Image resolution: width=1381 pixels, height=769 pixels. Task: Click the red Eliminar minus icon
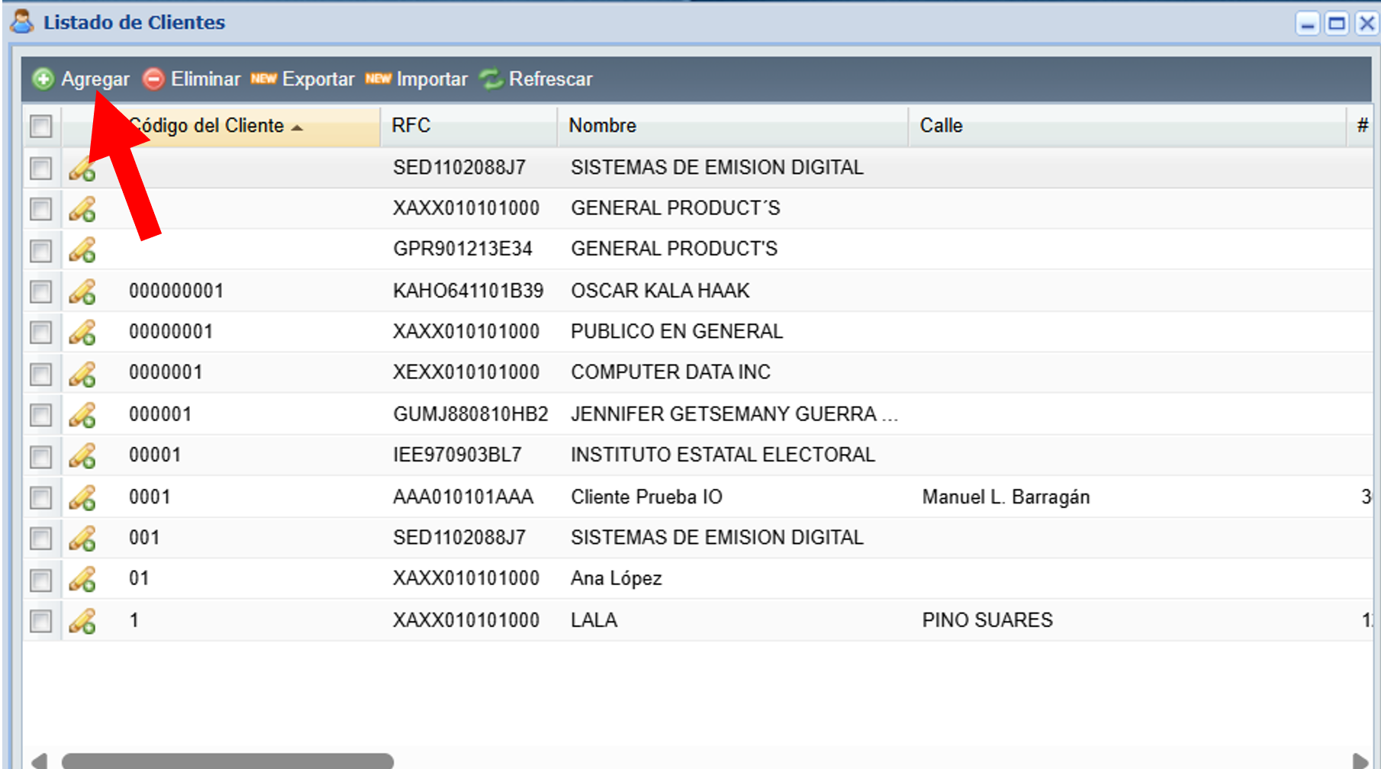pos(153,79)
